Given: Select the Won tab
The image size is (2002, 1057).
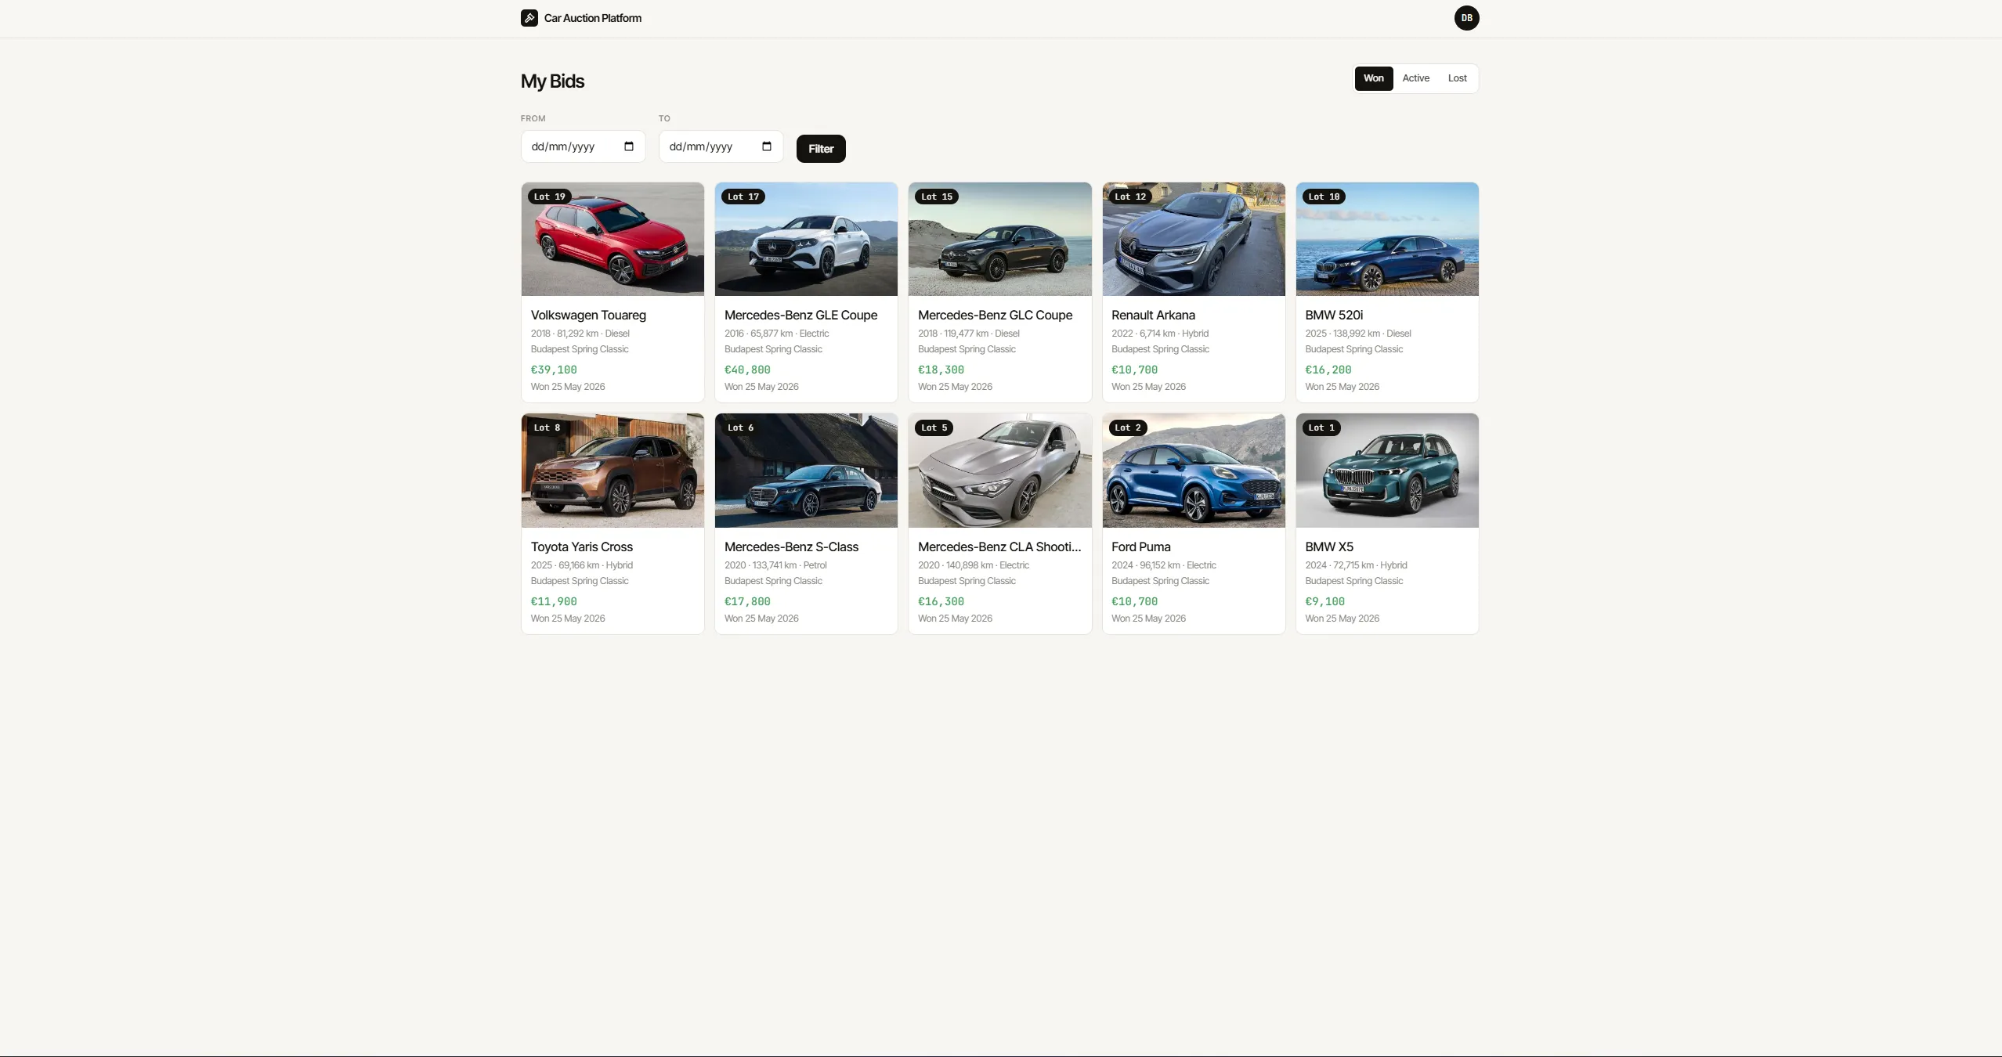Looking at the screenshot, I should click(x=1374, y=78).
